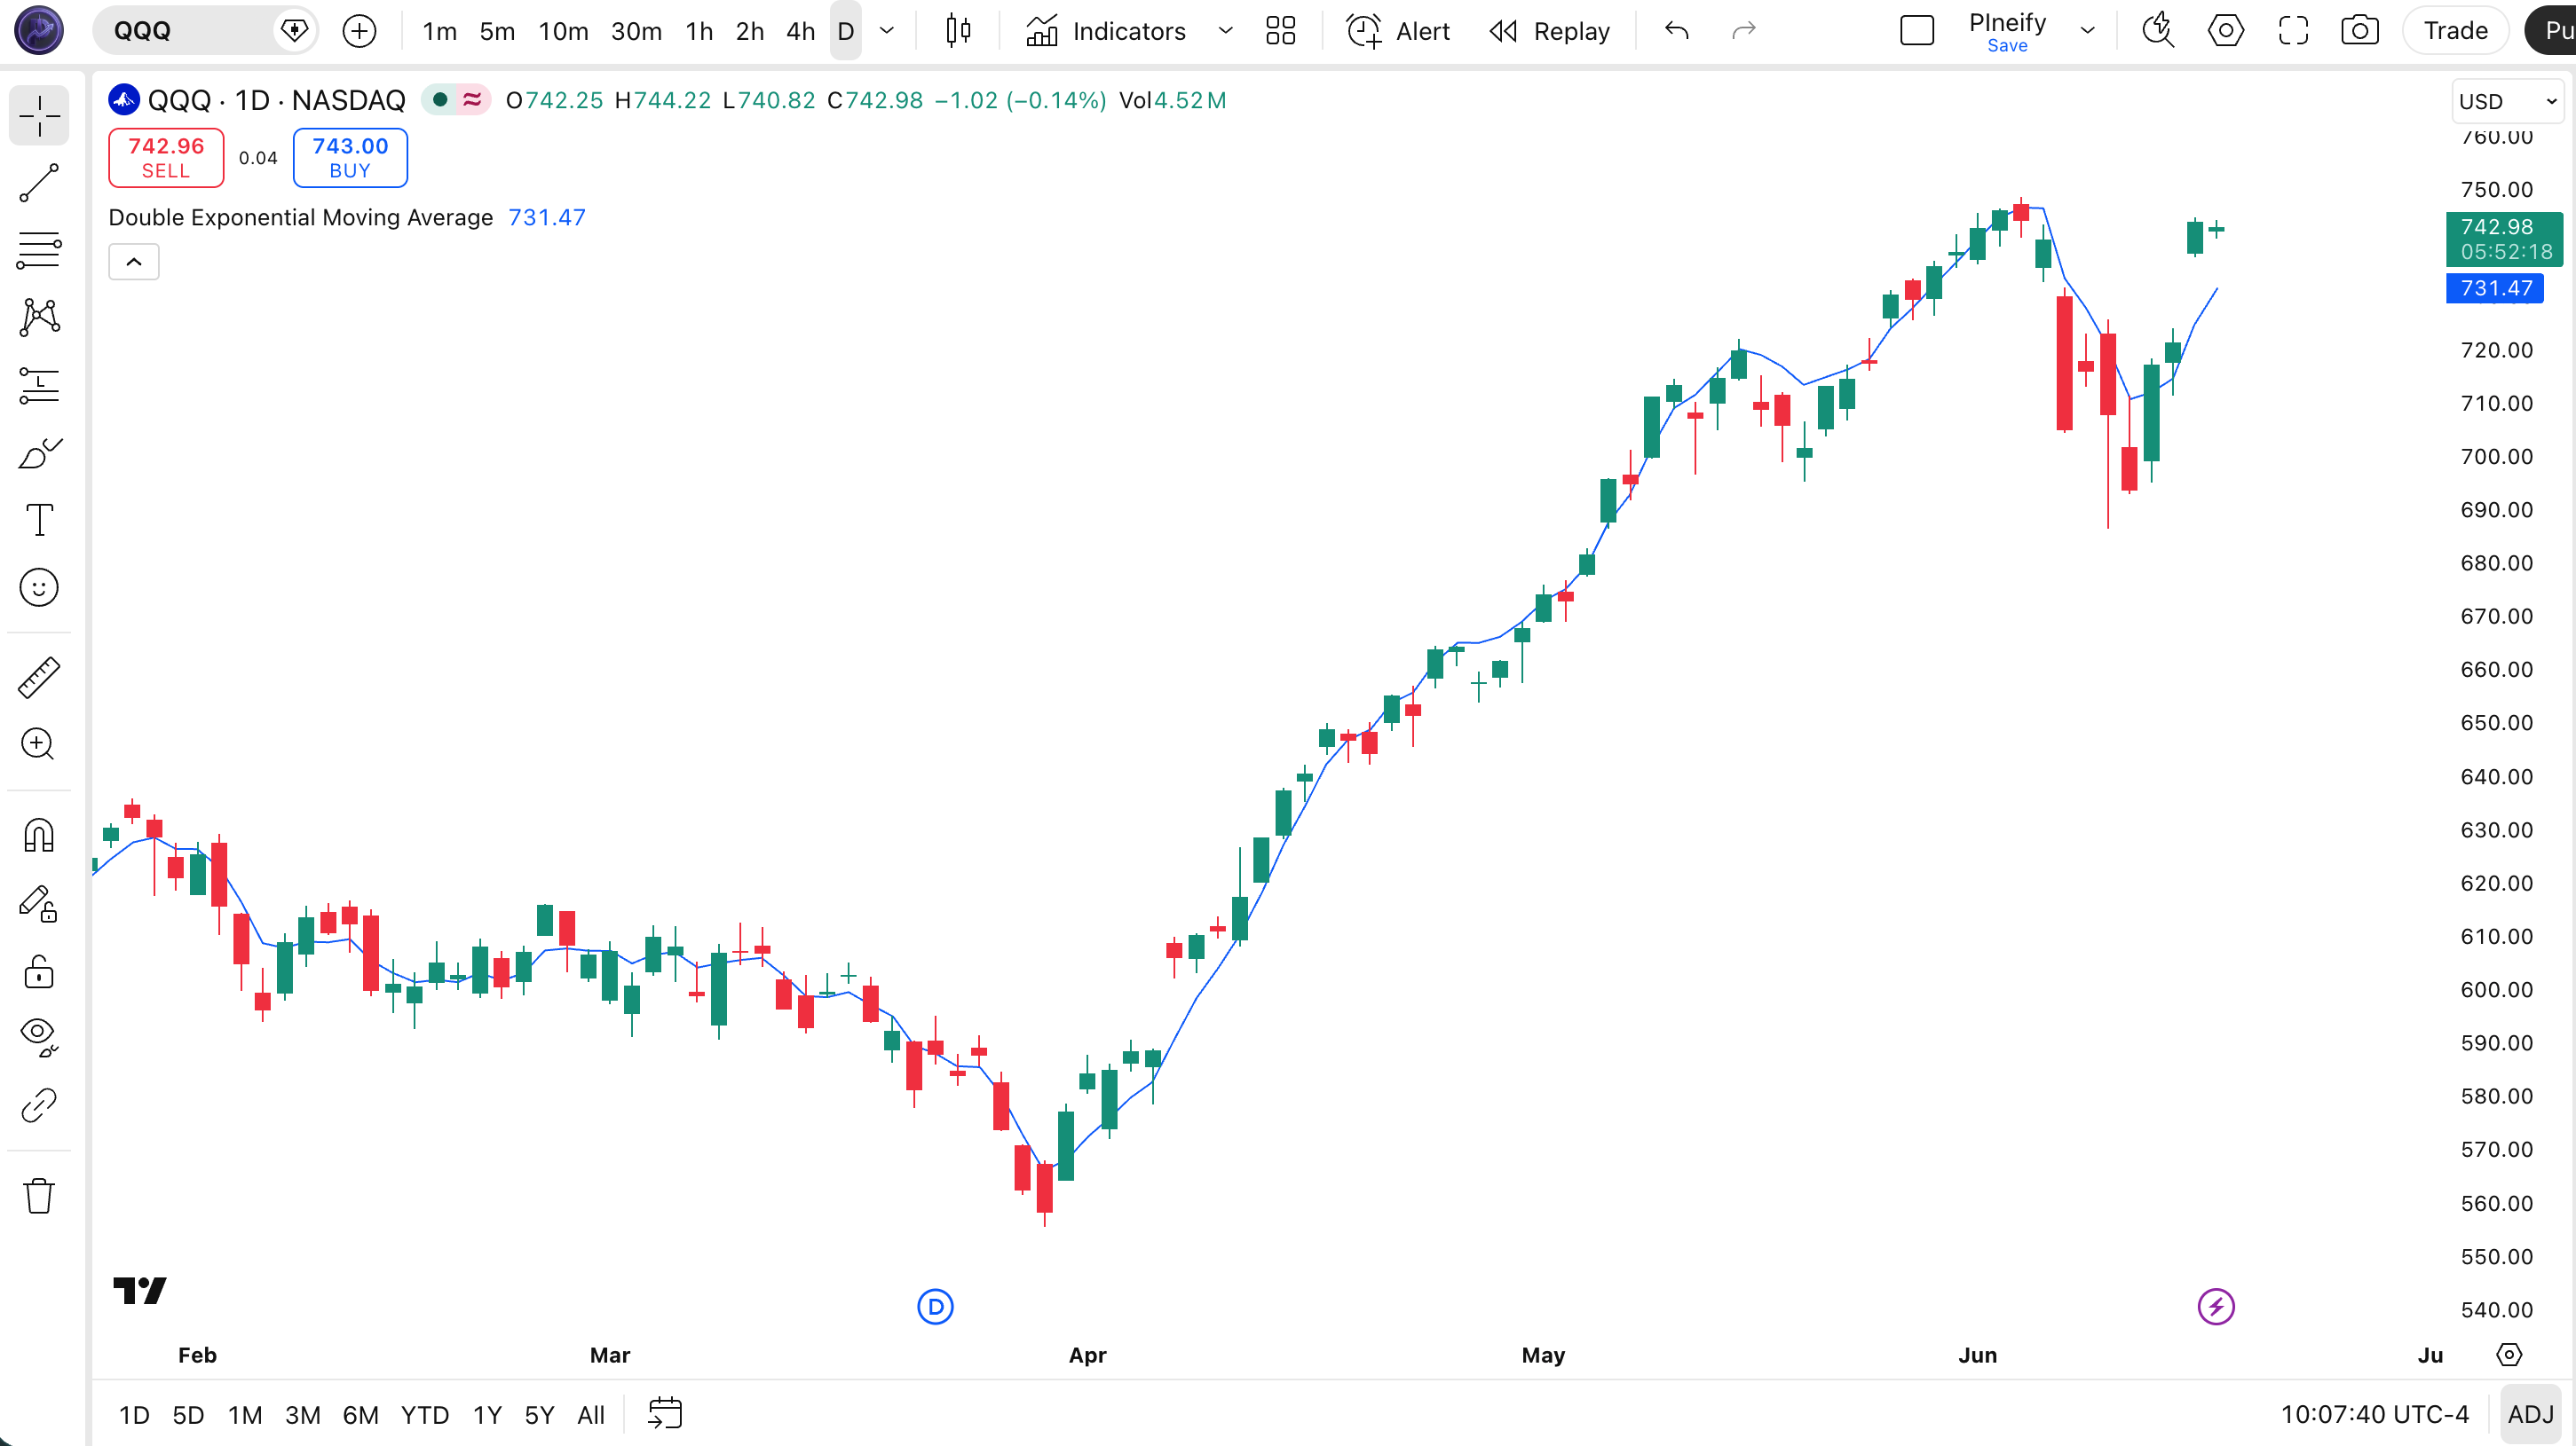
Task: Expand the PIneify layout menu arrow
Action: [x=2087, y=31]
